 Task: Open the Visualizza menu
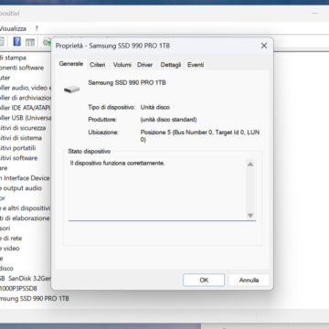click(13, 28)
